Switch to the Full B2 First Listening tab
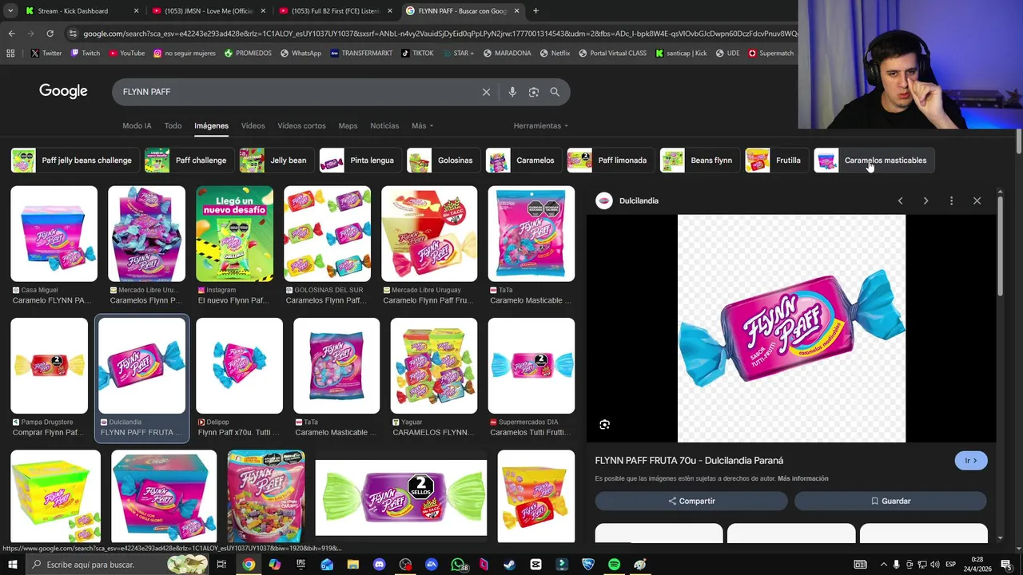Viewport: 1023px width, 575px height. [x=336, y=11]
